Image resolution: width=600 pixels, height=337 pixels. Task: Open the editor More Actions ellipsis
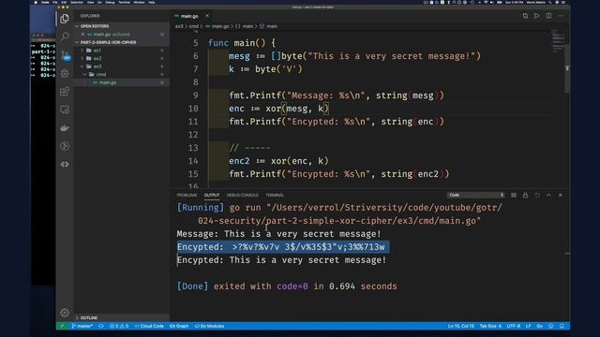click(x=561, y=16)
